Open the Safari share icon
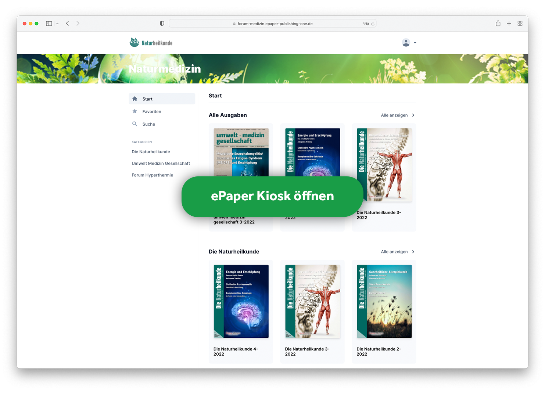545x395 pixels. click(498, 23)
